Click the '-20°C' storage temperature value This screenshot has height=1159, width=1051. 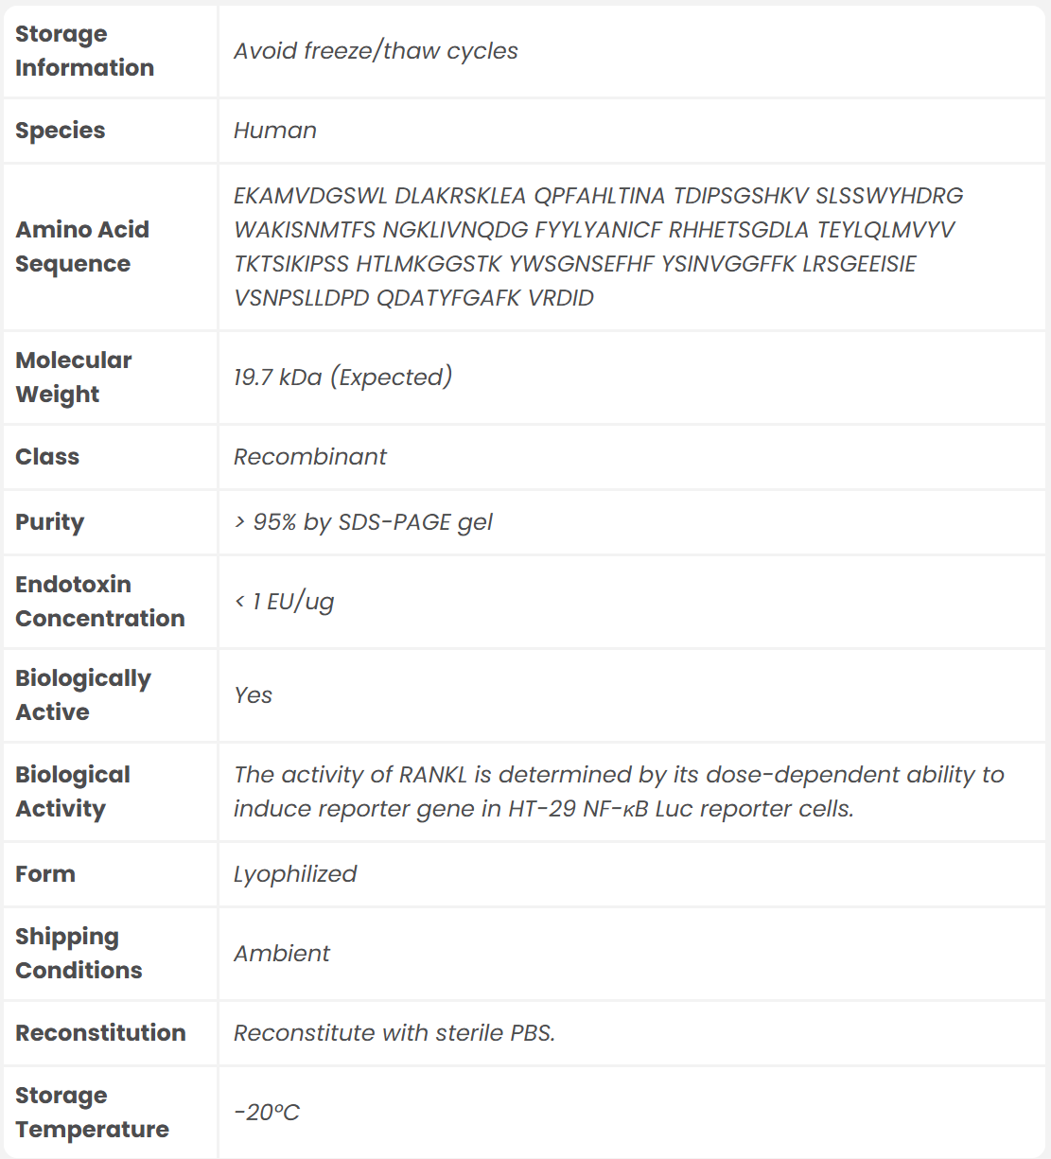tap(267, 1113)
